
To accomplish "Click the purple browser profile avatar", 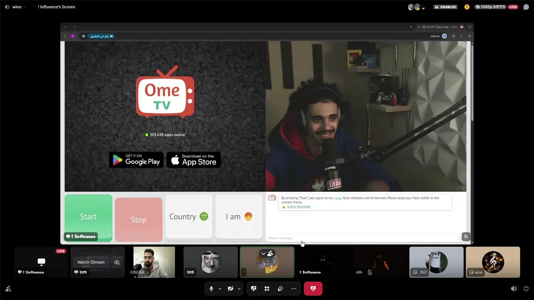I will (x=73, y=36).
